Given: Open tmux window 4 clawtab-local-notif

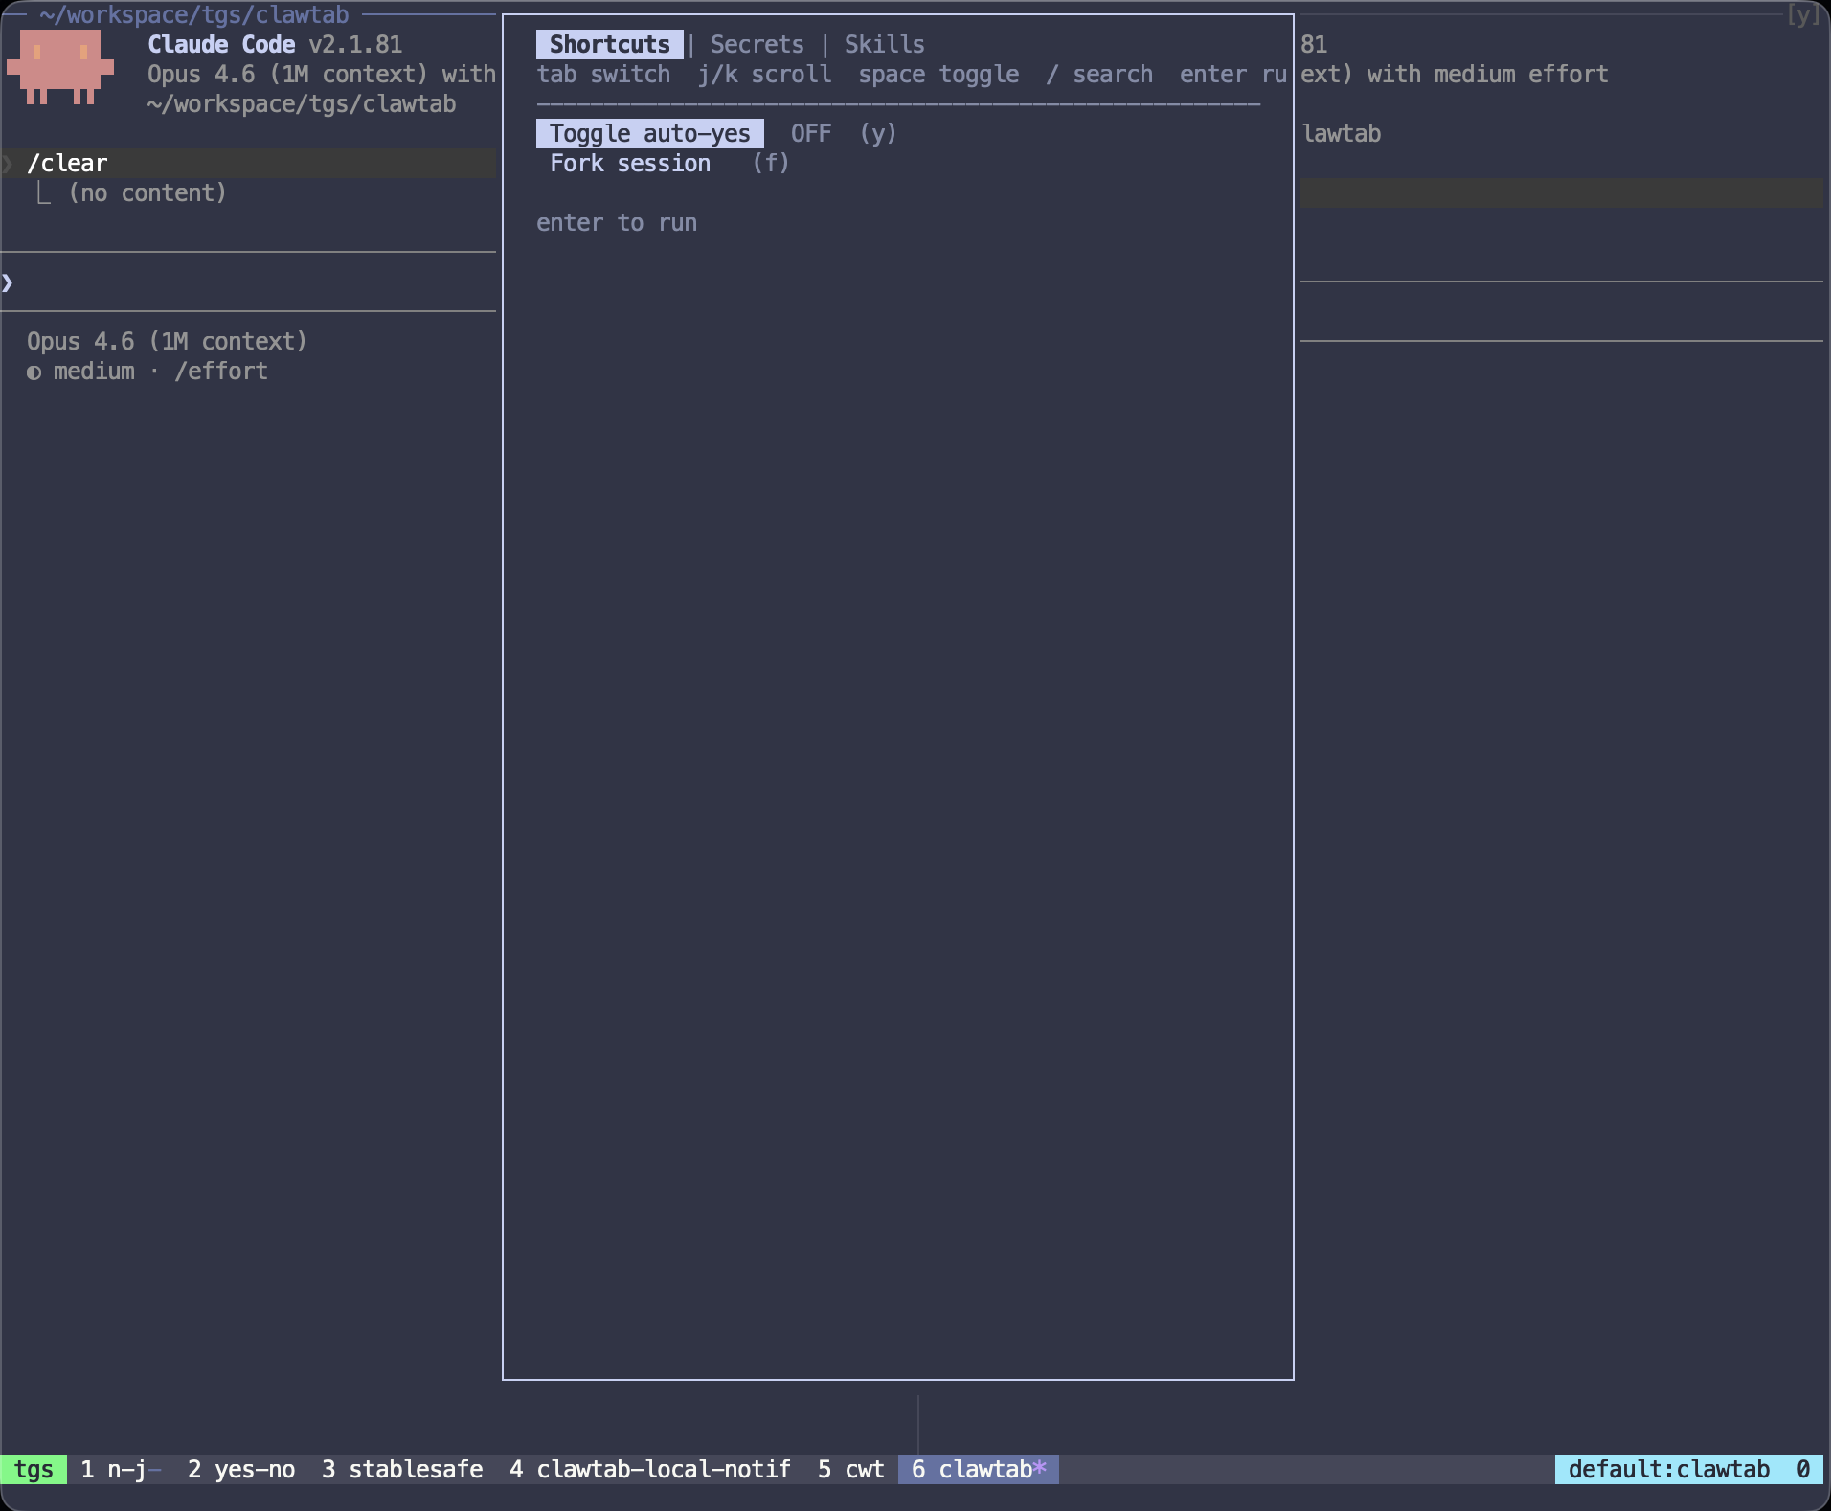Looking at the screenshot, I should point(650,1469).
